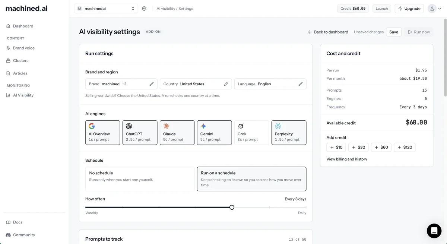This screenshot has height=244, width=447.
Task: Click the Credit $60.00 button
Action: tap(353, 9)
